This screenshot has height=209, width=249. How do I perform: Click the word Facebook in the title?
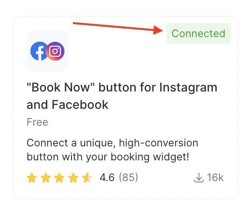(80, 104)
